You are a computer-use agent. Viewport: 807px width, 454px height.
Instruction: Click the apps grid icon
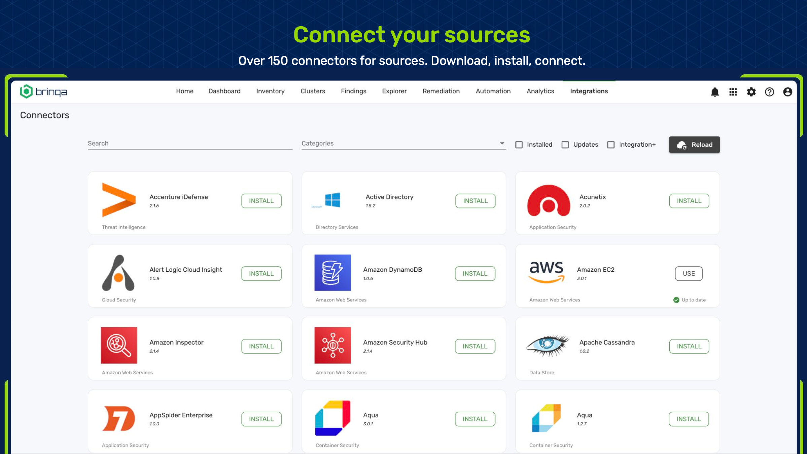(x=733, y=92)
